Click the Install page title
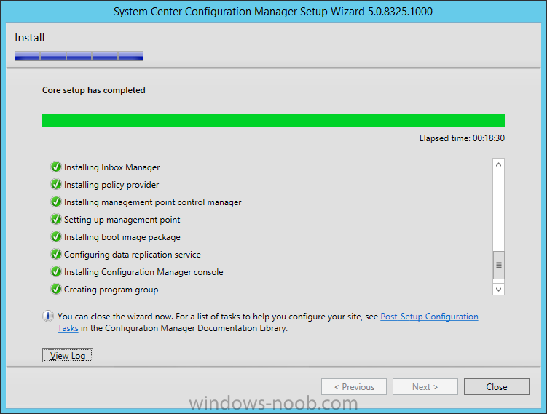This screenshot has height=414, width=547. click(30, 38)
